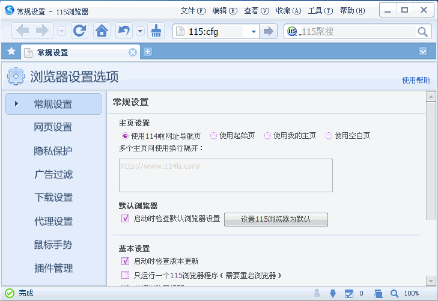The image size is (438, 301).
Task: Toggle 启动时检查默认浏览器设置 checkbox
Action: pos(125,218)
